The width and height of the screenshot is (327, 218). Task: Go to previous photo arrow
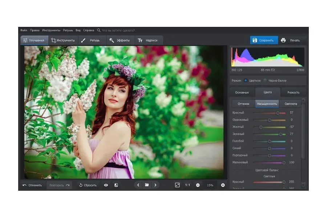pos(138,185)
